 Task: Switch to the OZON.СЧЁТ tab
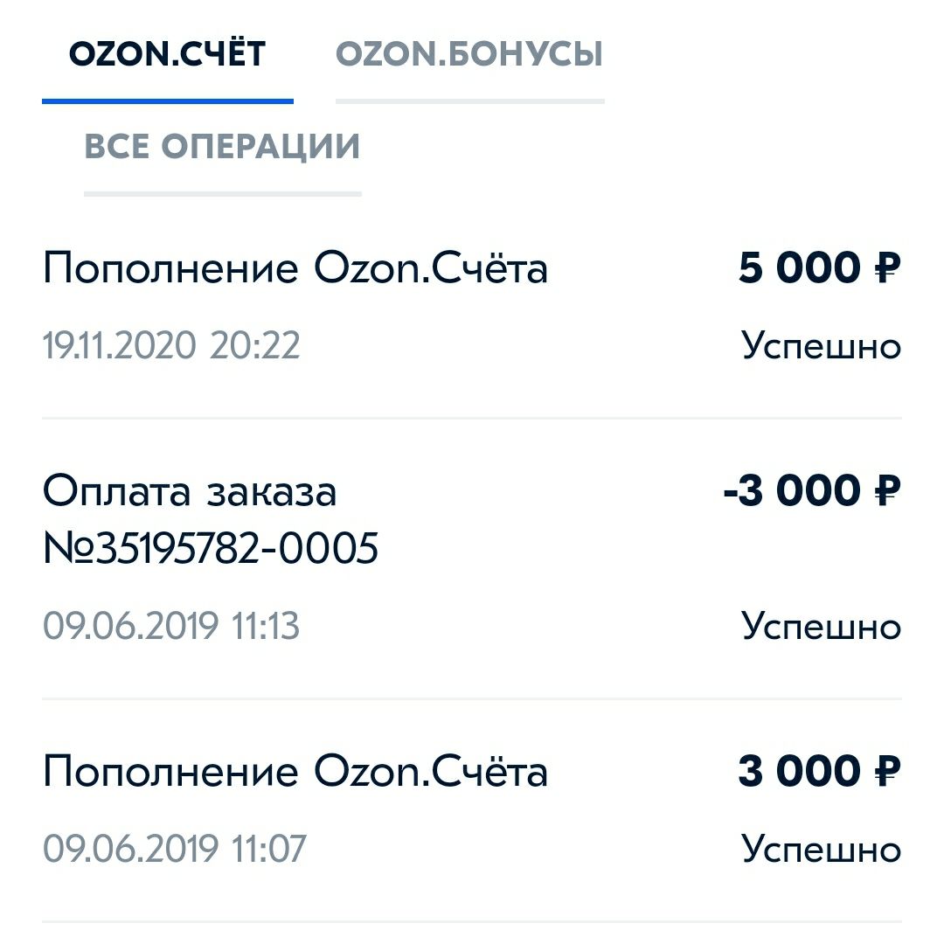(x=167, y=55)
